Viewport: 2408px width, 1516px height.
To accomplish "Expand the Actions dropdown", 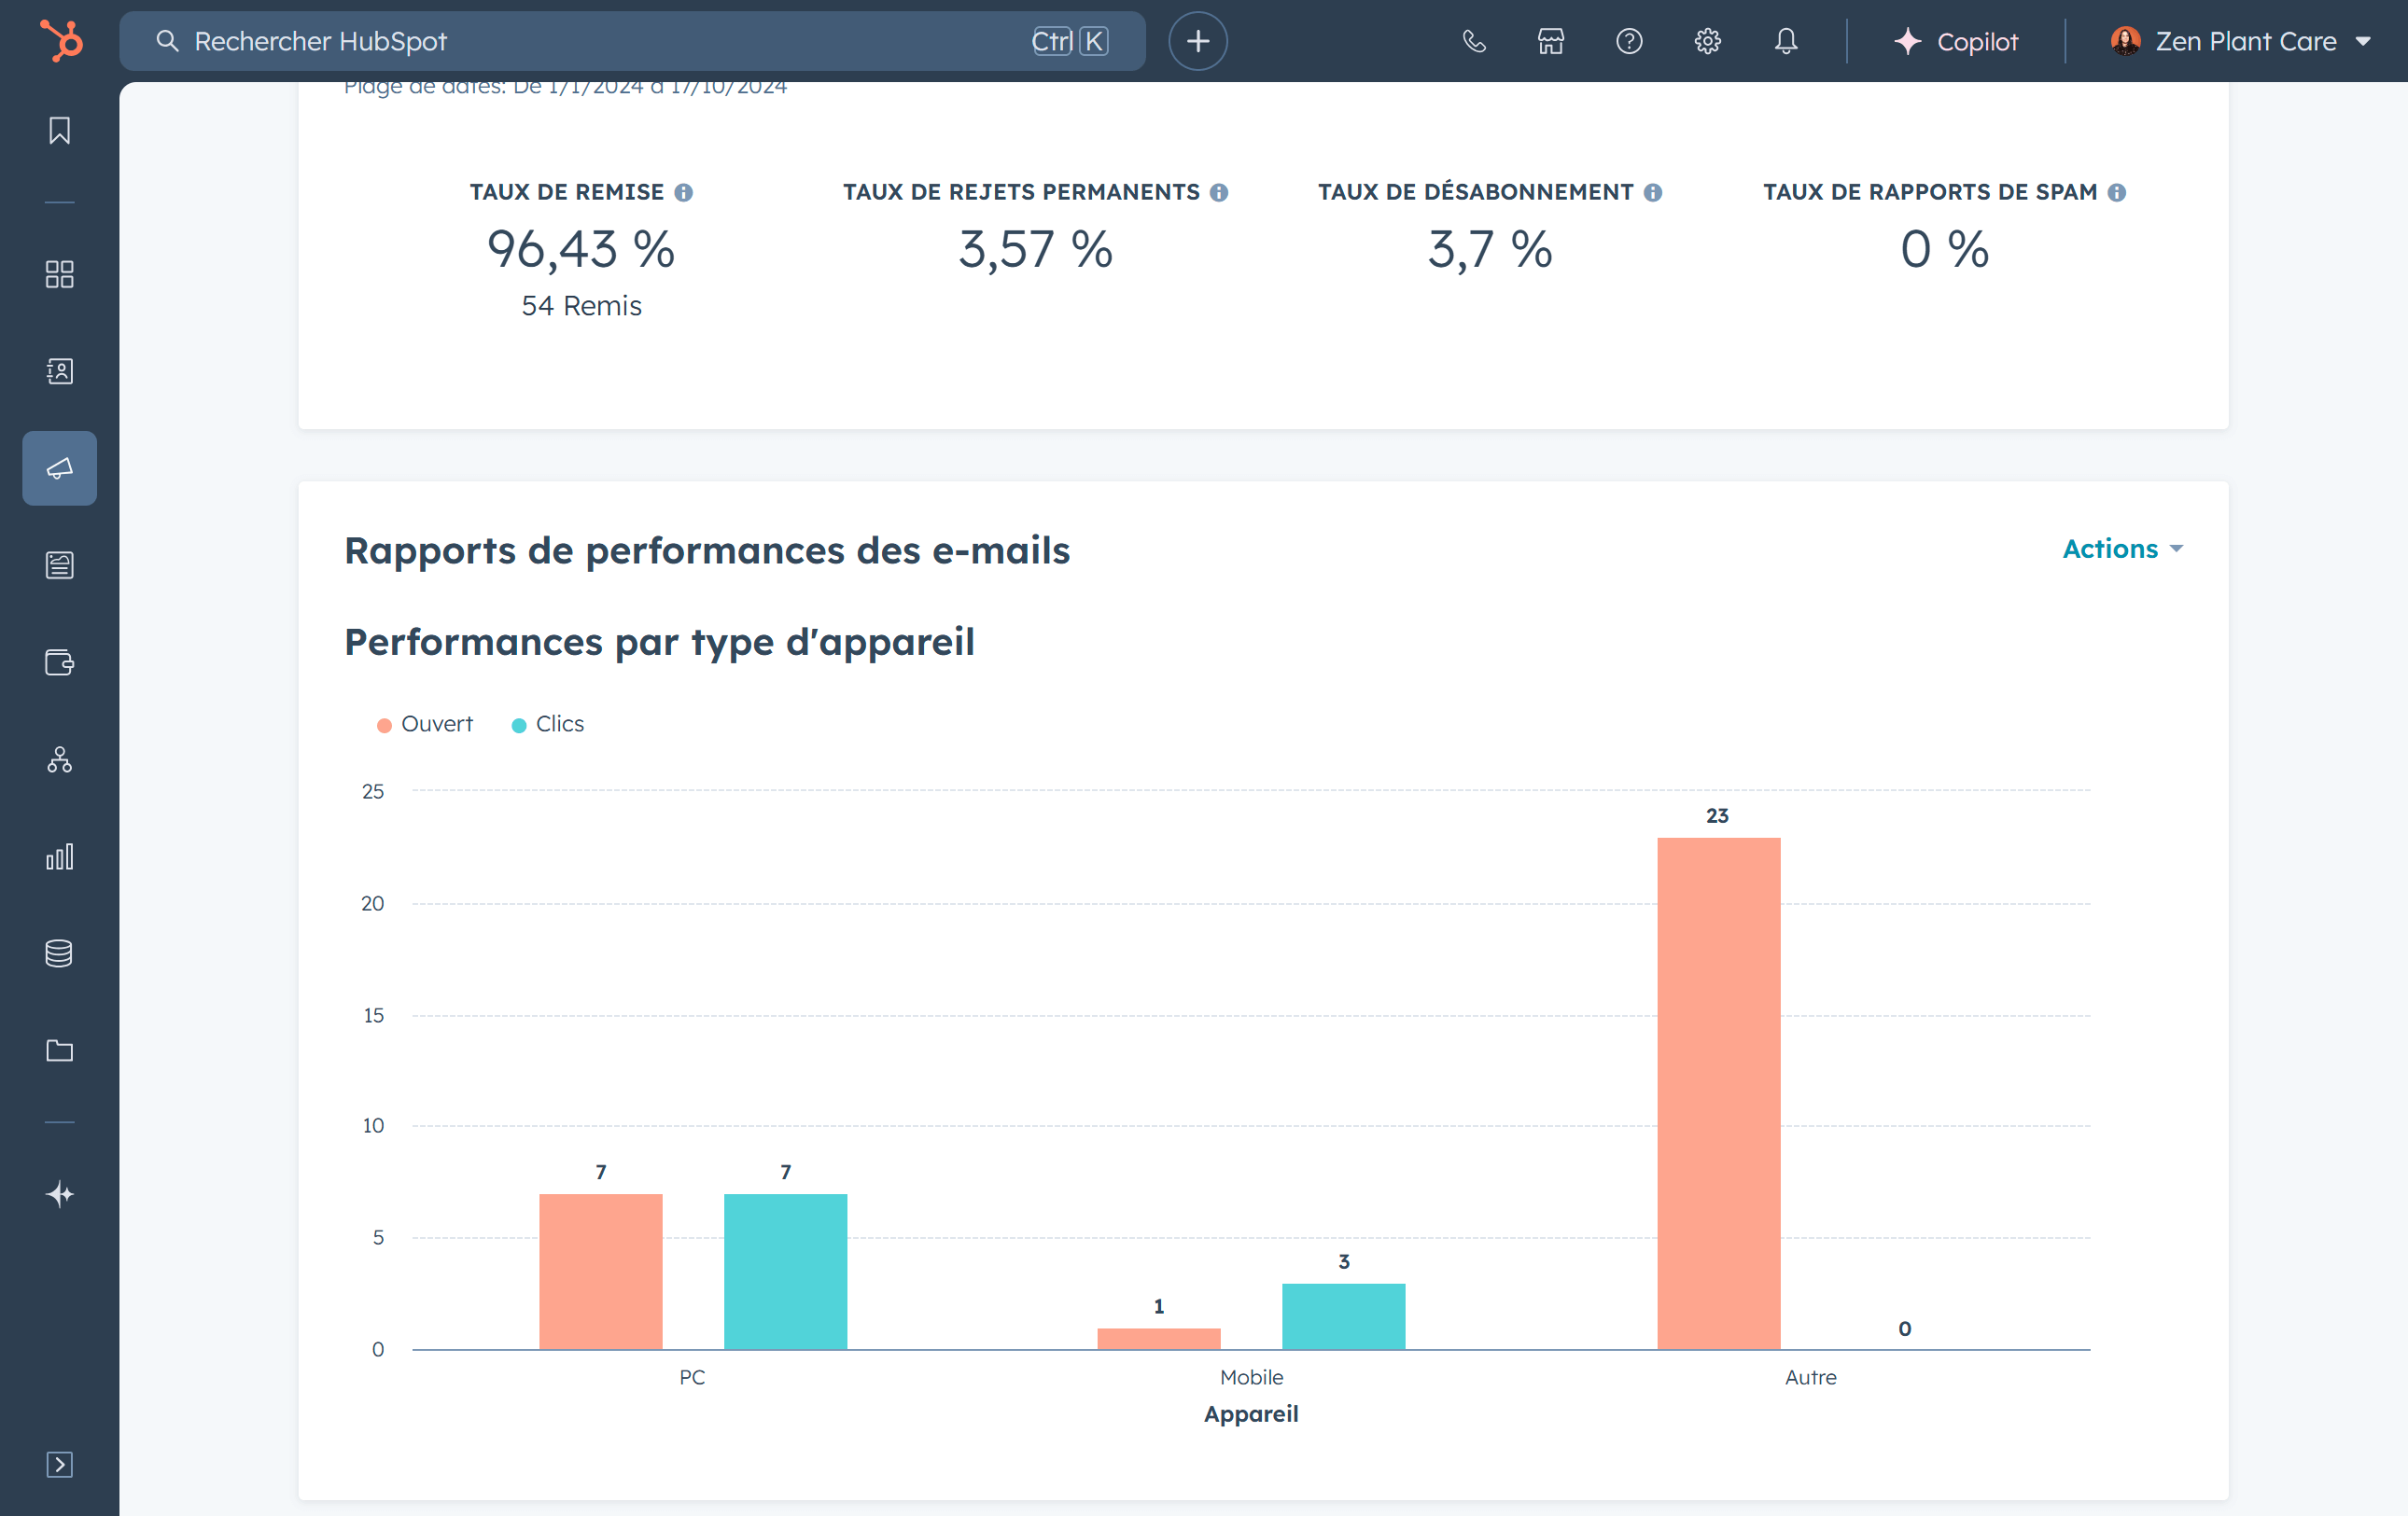I will (x=2121, y=549).
